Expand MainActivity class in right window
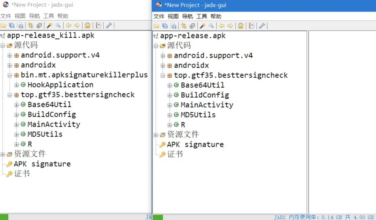This screenshot has height=220, width=376. (170, 105)
